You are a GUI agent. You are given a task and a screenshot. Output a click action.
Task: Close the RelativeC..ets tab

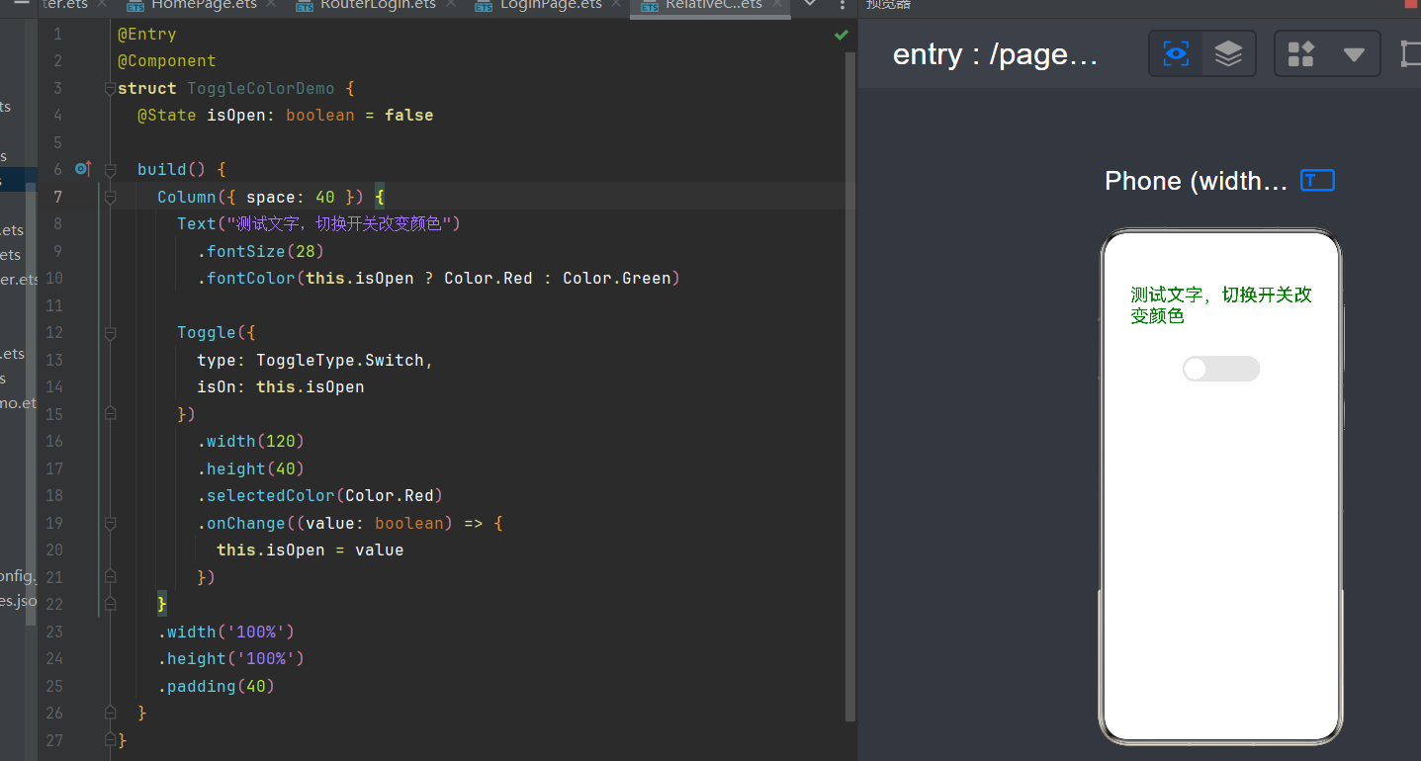pos(777,5)
